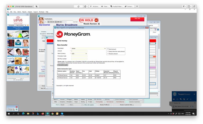Click the TeamViewer headset audio icon
This screenshot has height=124, width=203.
pyautogui.click(x=177, y=99)
